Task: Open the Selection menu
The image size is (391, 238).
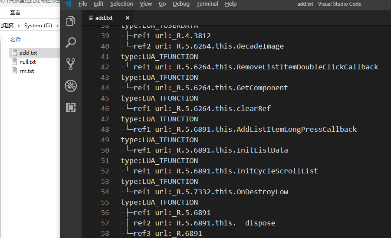Action: [x=122, y=4]
